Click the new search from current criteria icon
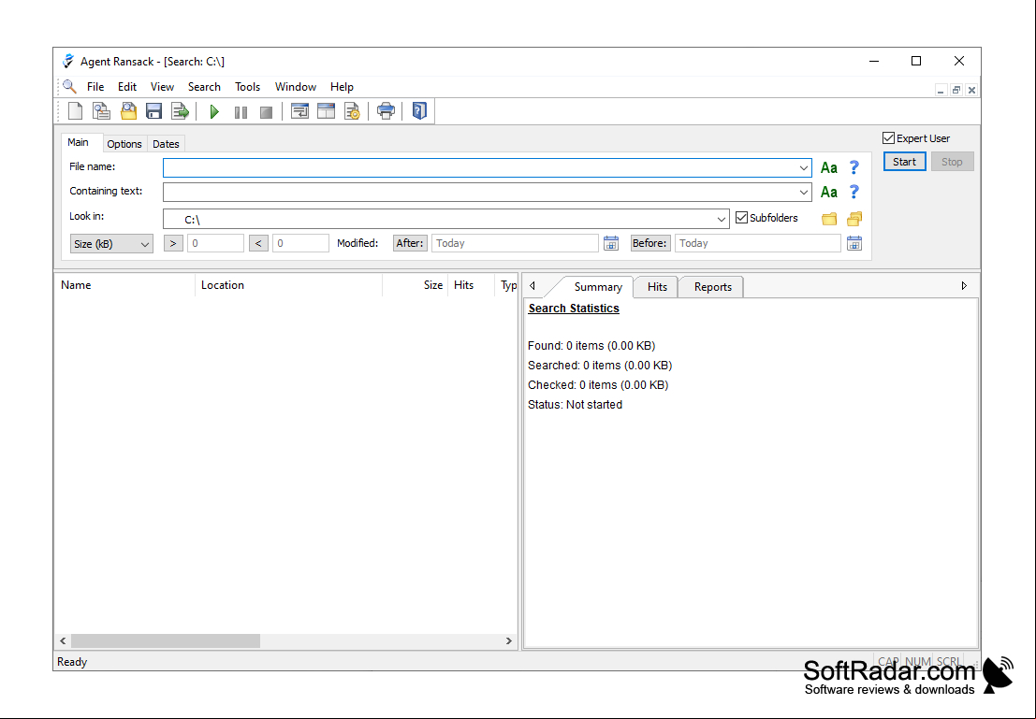This screenshot has width=1036, height=719. pos(101,111)
